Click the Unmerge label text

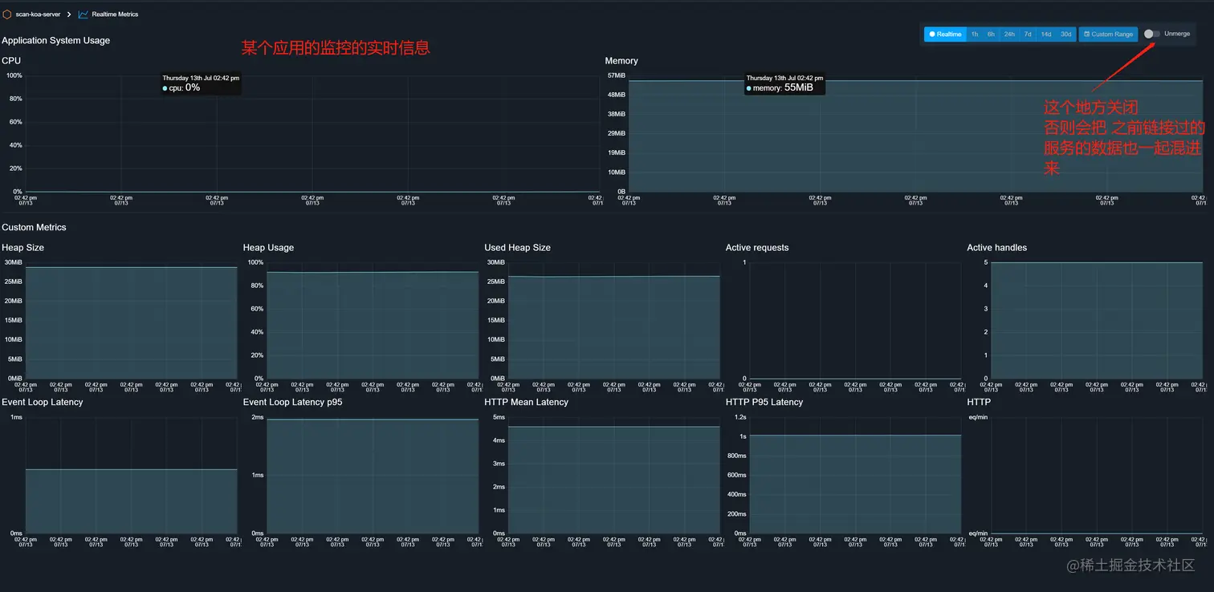(x=1177, y=34)
